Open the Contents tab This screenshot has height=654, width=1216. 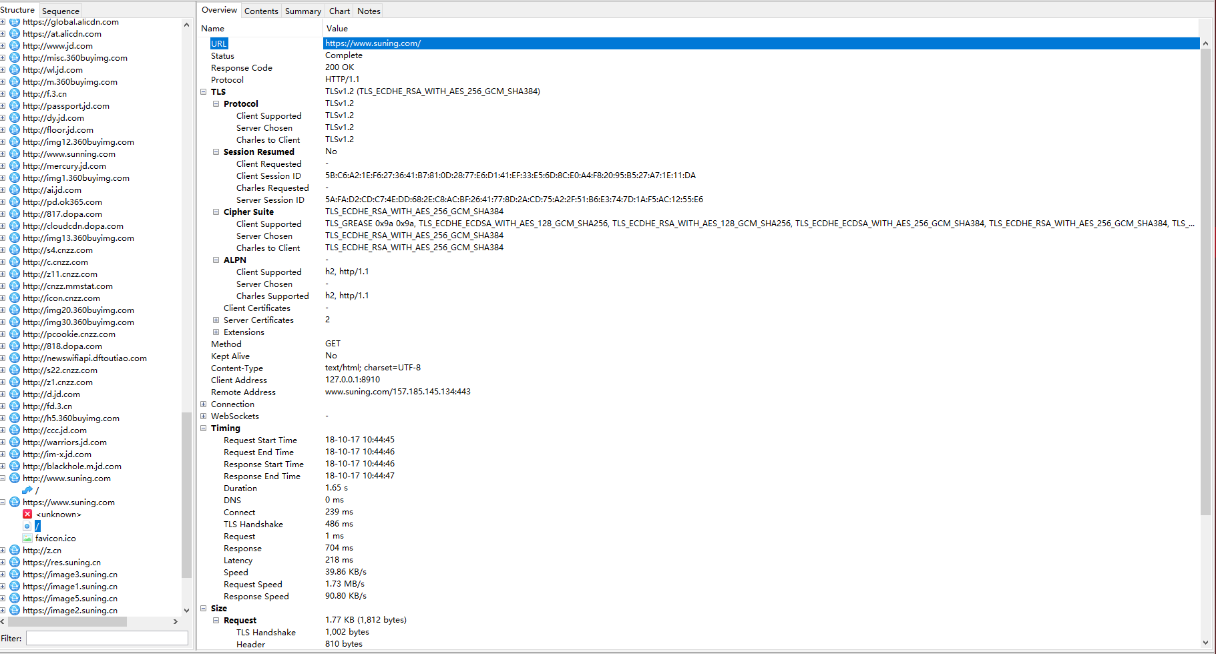pos(261,11)
